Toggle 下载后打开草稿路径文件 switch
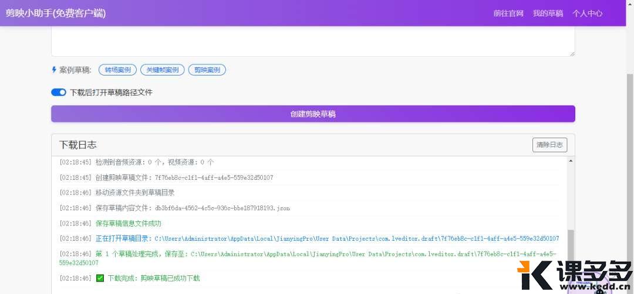Image resolution: width=634 pixels, height=294 pixels. pyautogui.click(x=59, y=93)
